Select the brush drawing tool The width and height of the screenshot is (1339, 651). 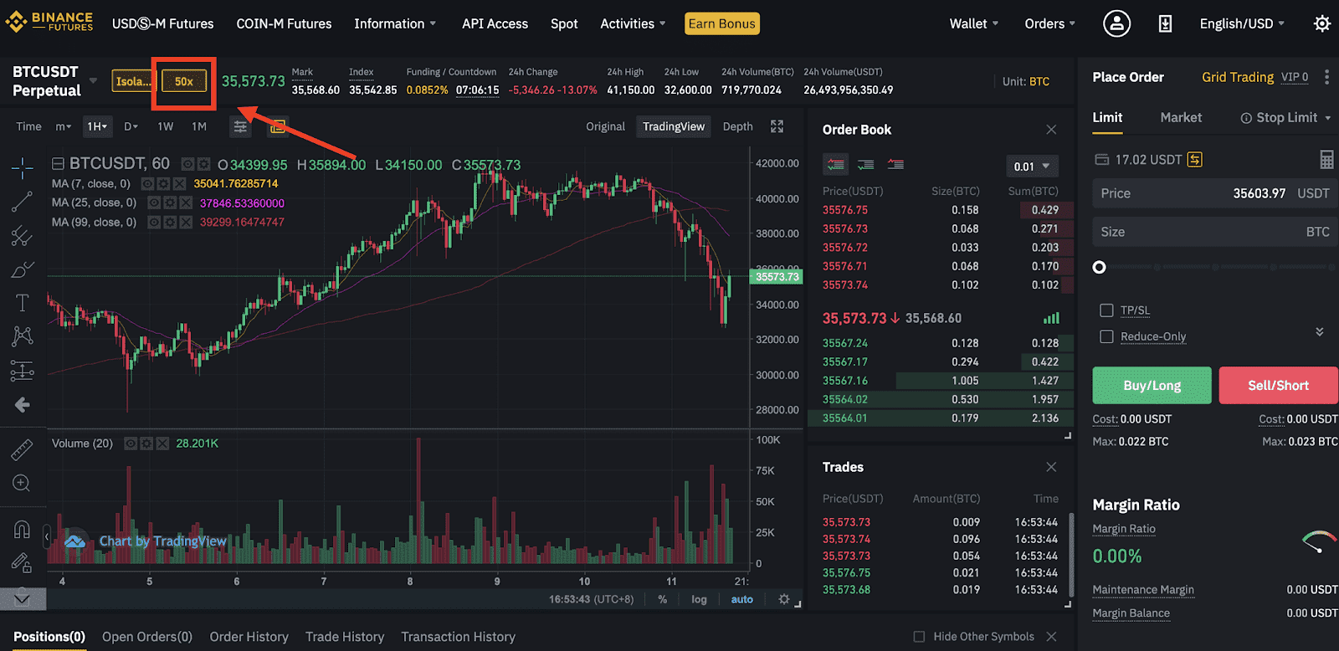point(23,269)
